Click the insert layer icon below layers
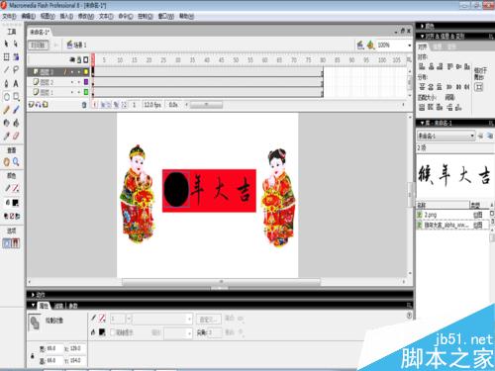 point(32,105)
